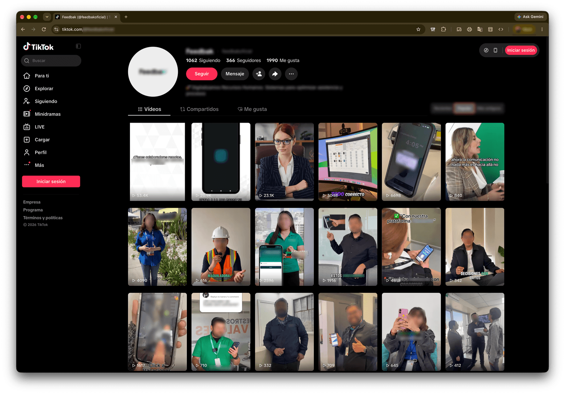The width and height of the screenshot is (565, 394).
Task: Click the red Seguir button
Action: pyautogui.click(x=202, y=74)
